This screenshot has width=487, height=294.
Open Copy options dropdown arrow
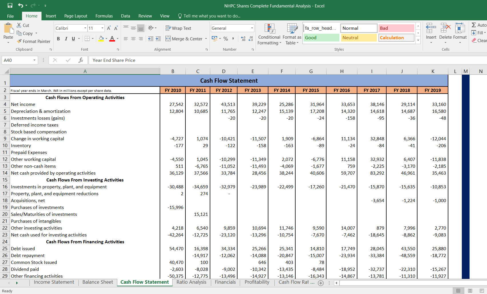tap(36, 33)
